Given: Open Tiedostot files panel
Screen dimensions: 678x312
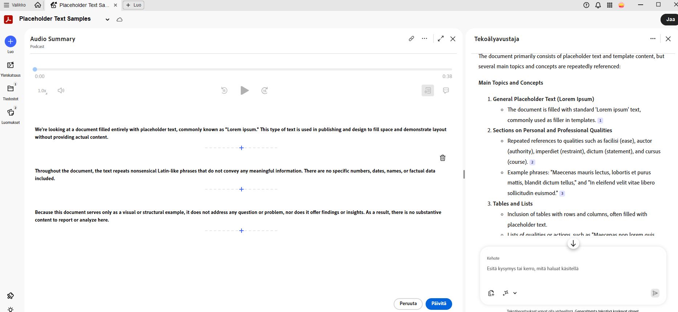Looking at the screenshot, I should (11, 92).
